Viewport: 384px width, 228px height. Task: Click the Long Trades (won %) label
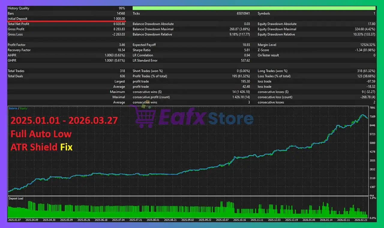coord(272,71)
